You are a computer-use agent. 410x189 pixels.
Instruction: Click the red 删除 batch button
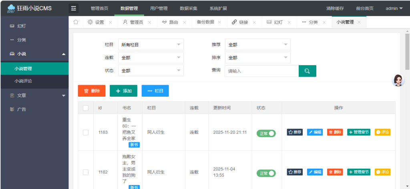(92, 91)
